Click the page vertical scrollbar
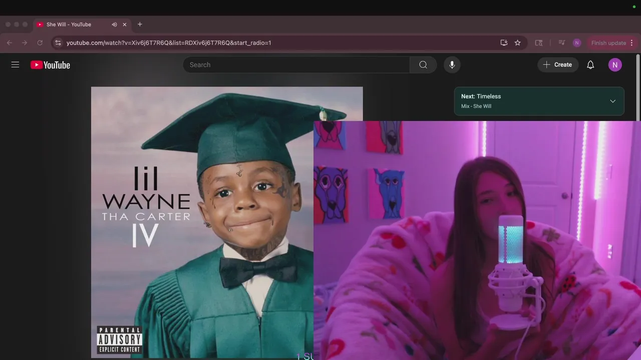Viewport: 641px width, 360px height. tap(638, 87)
